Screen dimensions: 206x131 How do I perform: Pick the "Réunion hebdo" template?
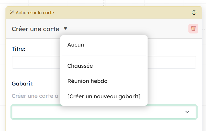(x=87, y=81)
